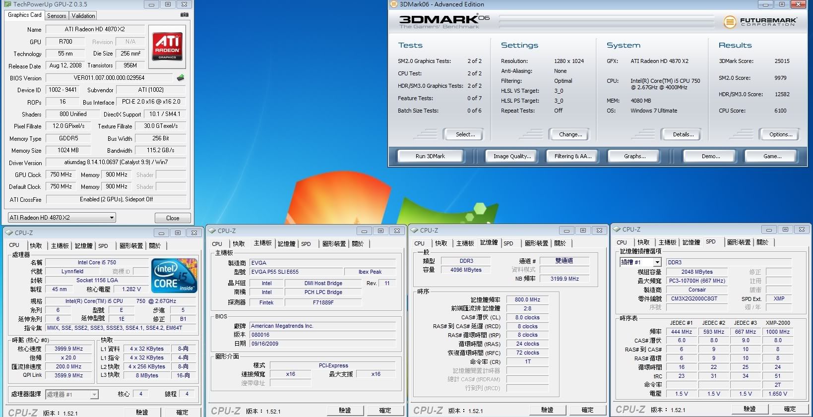Click the BIOS save chip icon in GPU-Z
Image resolution: width=813 pixels, height=417 pixels.
pyautogui.click(x=181, y=78)
